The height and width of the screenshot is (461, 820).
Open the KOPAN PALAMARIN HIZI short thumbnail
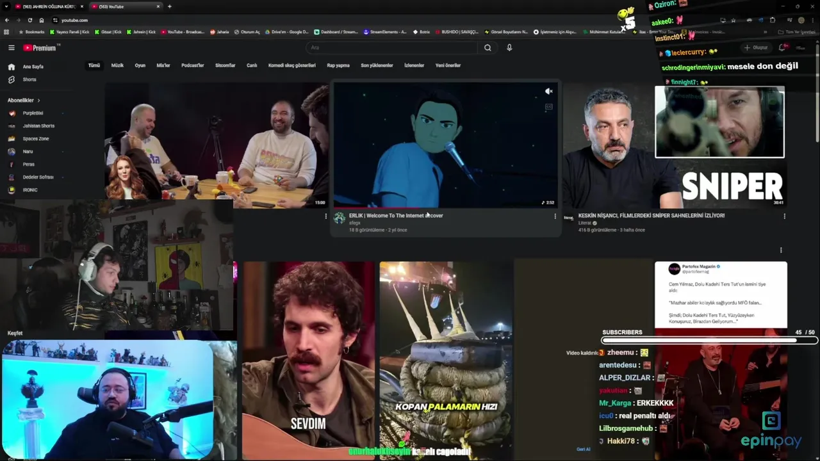pyautogui.click(x=446, y=360)
